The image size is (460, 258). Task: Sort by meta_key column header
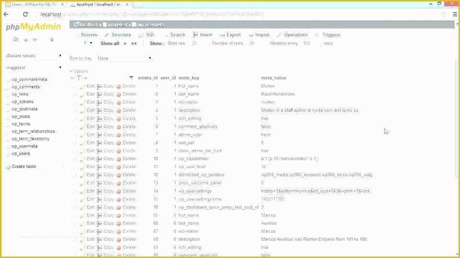[x=189, y=78]
